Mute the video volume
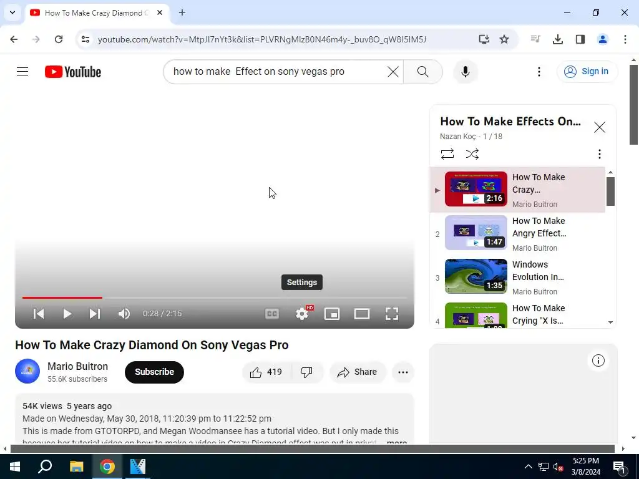This screenshot has height=479, width=639. point(124,314)
